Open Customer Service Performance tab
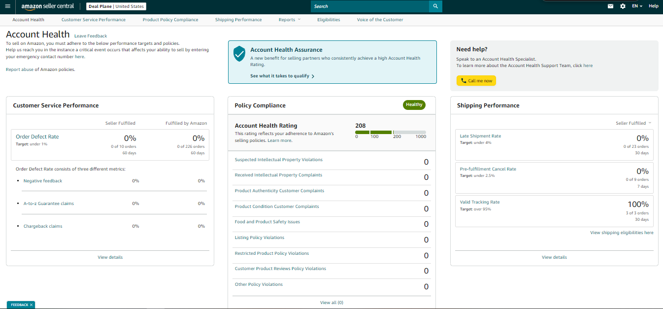This screenshot has width=663, height=309. click(94, 20)
